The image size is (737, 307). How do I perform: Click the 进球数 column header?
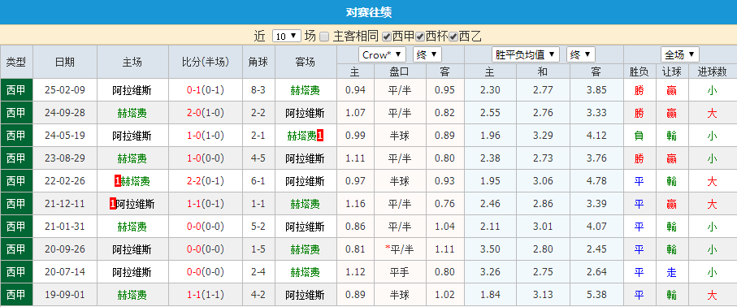tap(712, 71)
